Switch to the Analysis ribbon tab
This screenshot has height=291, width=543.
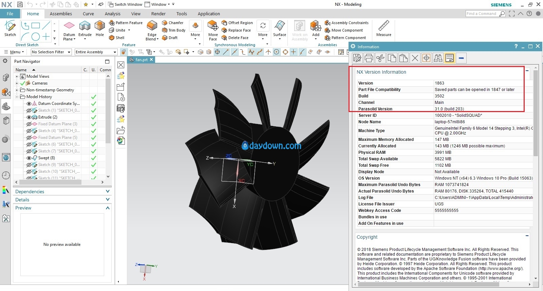click(113, 14)
